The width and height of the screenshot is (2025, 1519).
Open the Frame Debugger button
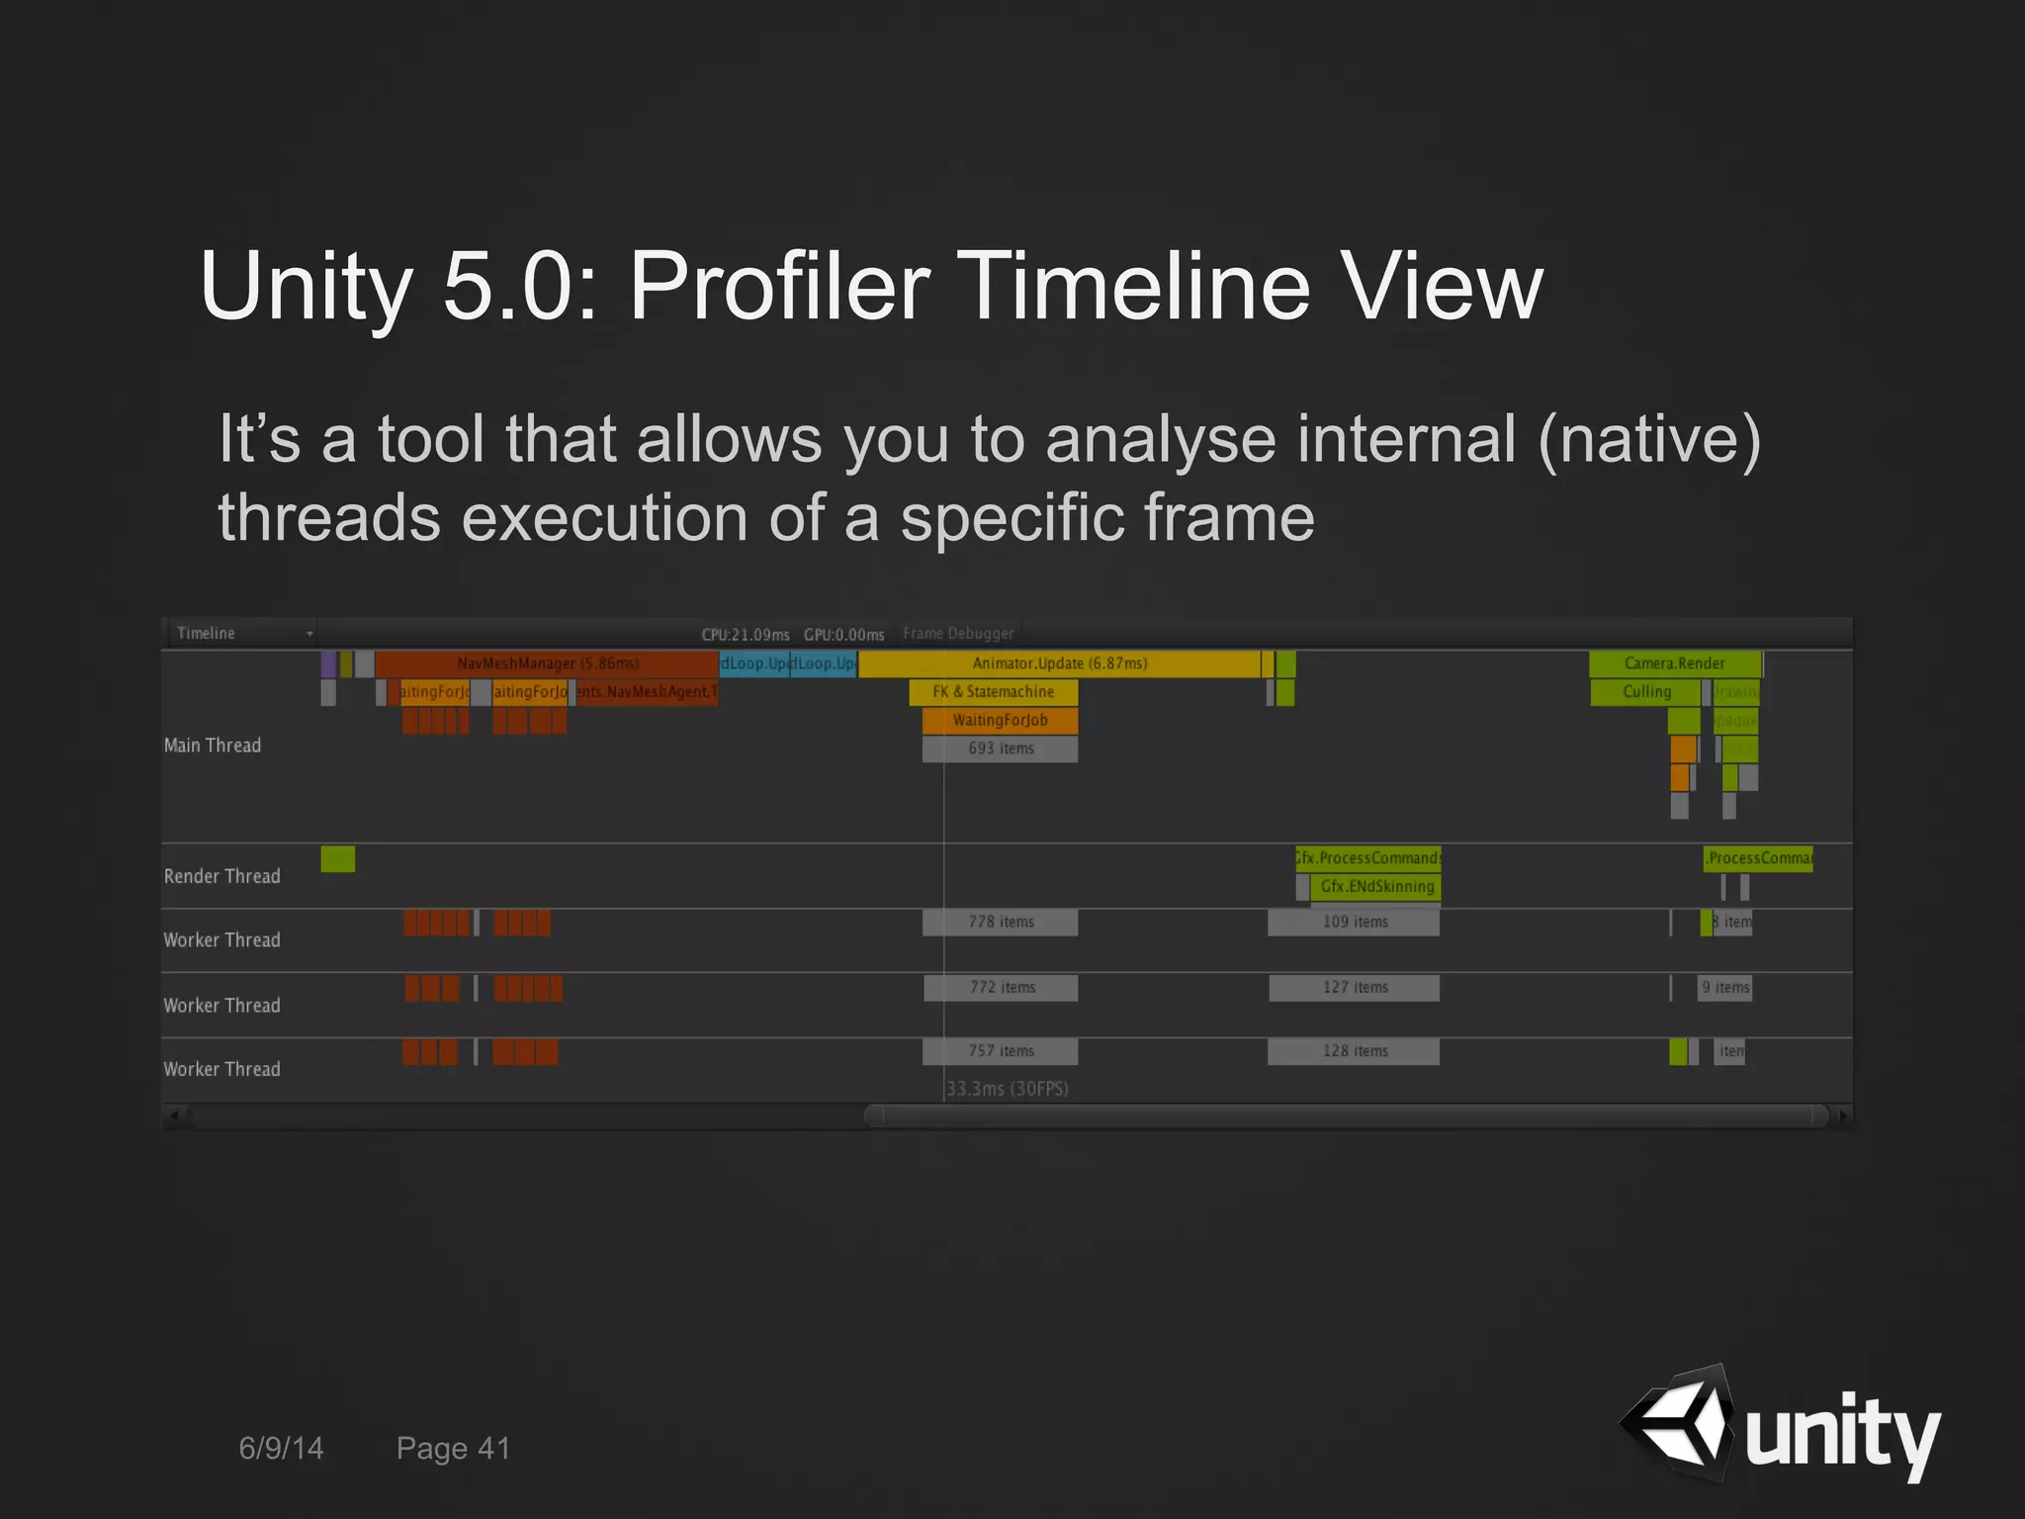point(958,633)
